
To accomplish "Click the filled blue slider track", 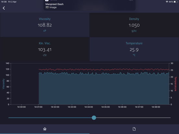I will 50,117.
